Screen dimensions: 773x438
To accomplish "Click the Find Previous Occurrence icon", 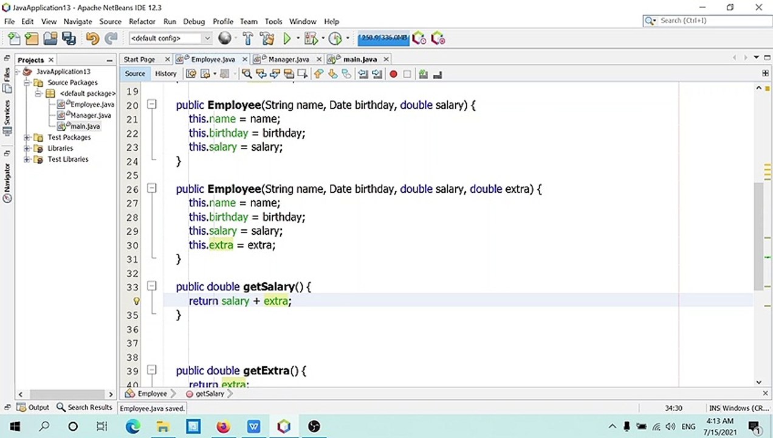I will tap(261, 74).
